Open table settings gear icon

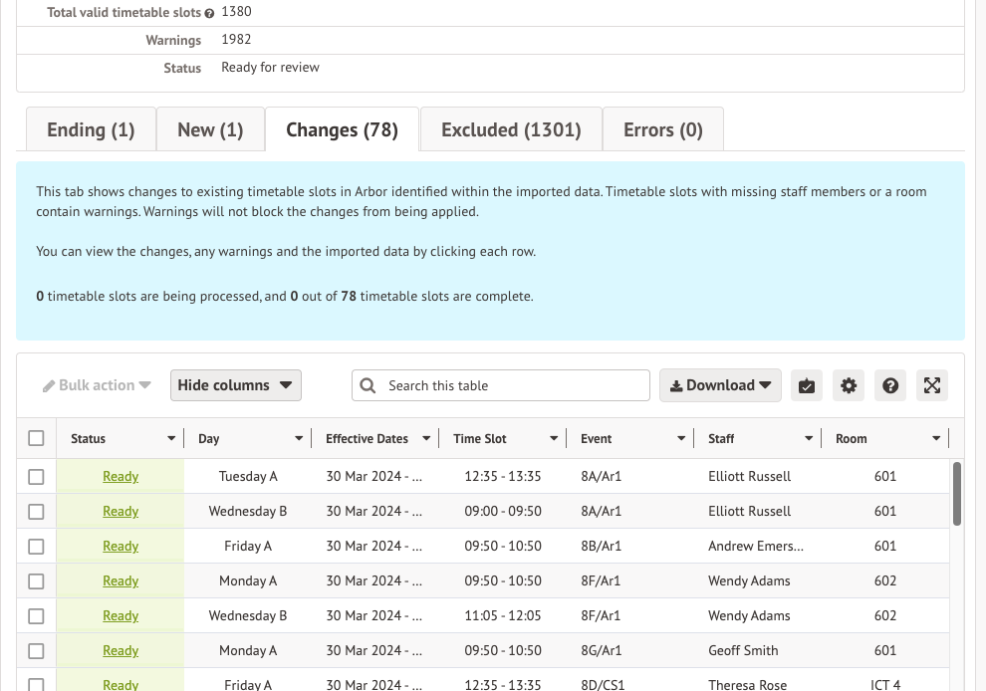[x=849, y=385]
